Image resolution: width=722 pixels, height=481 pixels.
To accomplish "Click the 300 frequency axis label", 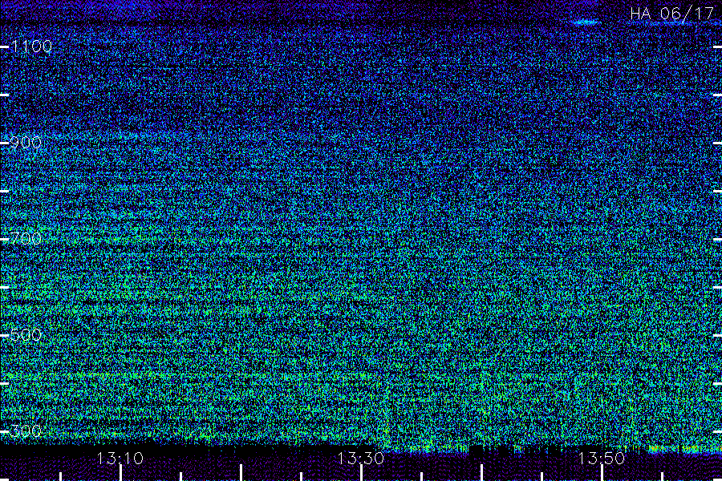I will click(26, 430).
